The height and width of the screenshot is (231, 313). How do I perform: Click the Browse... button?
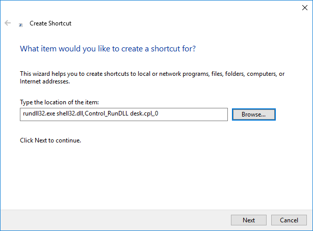coord(253,114)
